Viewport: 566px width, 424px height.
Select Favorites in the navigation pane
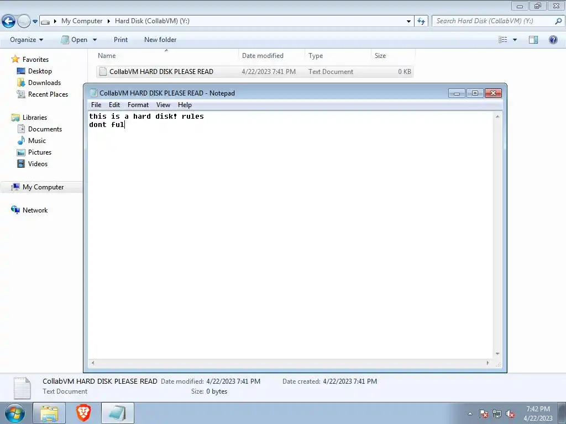(35, 60)
